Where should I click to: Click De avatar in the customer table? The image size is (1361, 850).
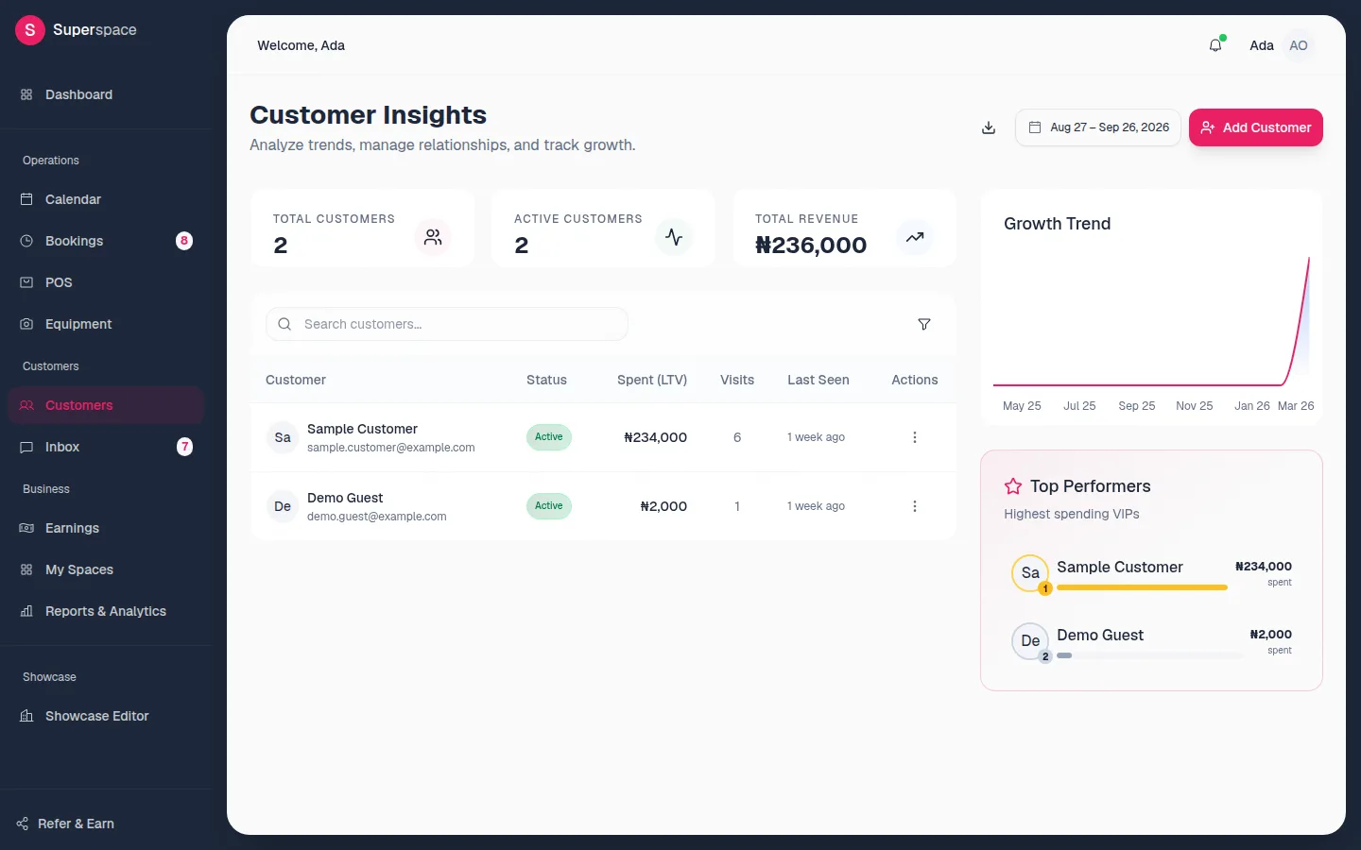(x=283, y=506)
